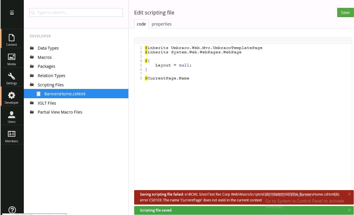Screen dimensions: 354x215
Task: Click line number 8 in the editor gutter
Action: click(x=141, y=78)
